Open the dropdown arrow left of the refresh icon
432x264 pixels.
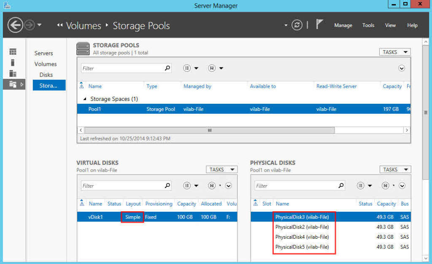pyautogui.click(x=286, y=25)
